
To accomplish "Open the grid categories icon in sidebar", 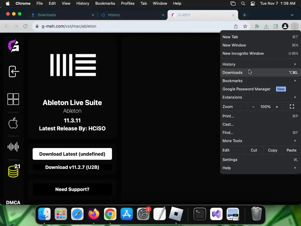I will click(x=13, y=99).
